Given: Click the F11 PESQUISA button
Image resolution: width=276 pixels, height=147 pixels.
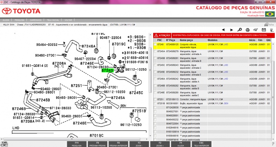Looking at the screenshot, I should click(77, 144).
